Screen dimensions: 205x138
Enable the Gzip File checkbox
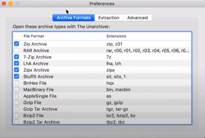click(16, 102)
